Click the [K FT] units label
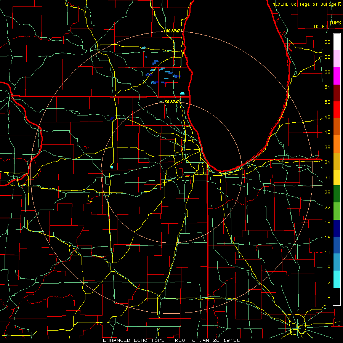Image resolution: width=343 pixels, height=343 pixels. pos(322,26)
